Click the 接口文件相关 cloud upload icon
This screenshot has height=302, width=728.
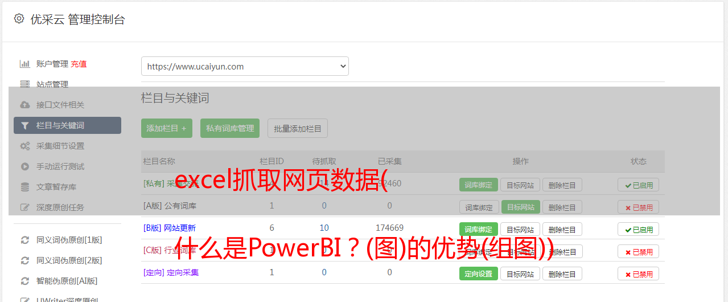tap(25, 105)
